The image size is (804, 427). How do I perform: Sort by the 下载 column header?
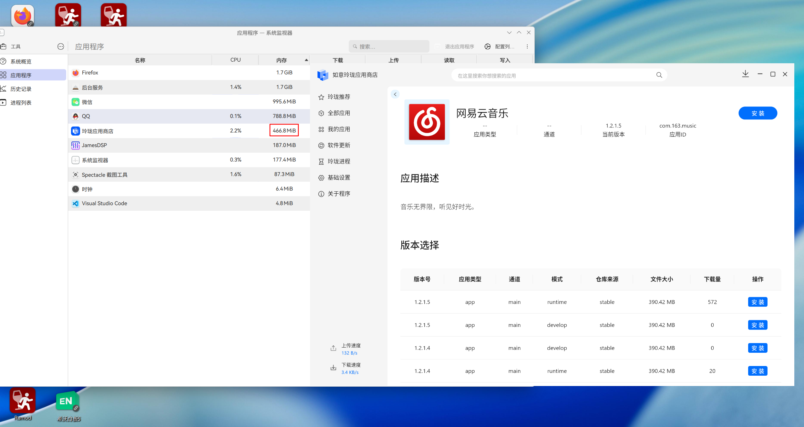click(338, 60)
